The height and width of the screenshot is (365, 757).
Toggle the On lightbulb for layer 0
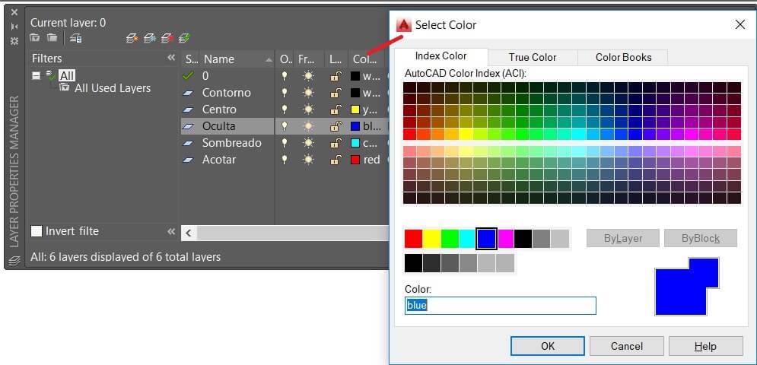pos(285,76)
